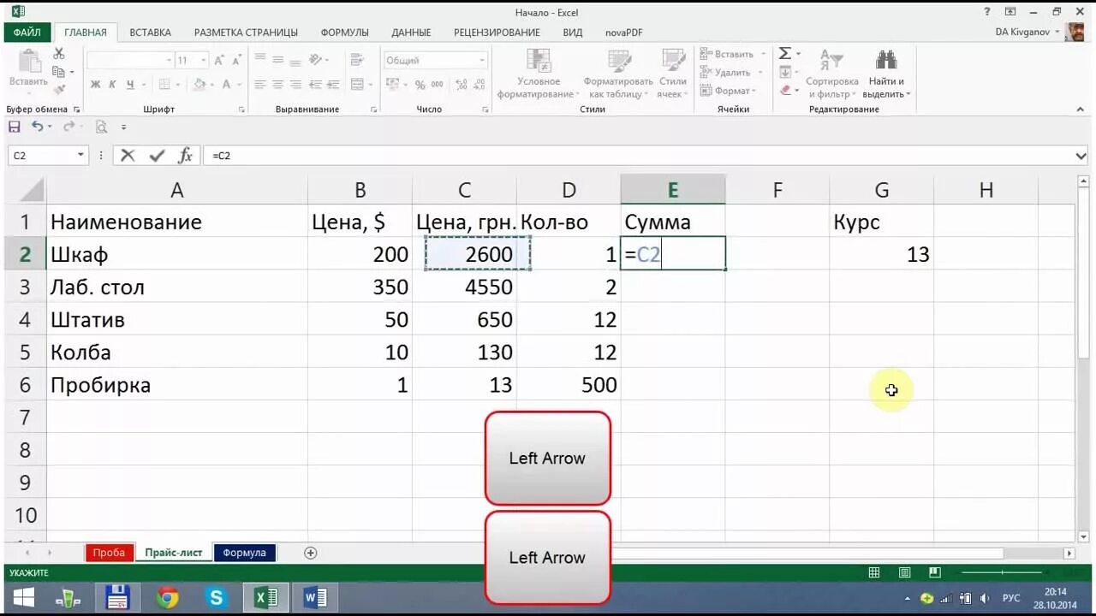This screenshot has width=1096, height=616.
Task: Select the Проба sheet tab
Action: click(x=109, y=553)
